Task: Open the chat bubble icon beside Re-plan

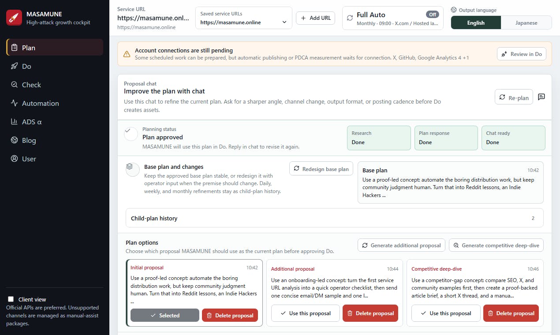Action: 541,97
